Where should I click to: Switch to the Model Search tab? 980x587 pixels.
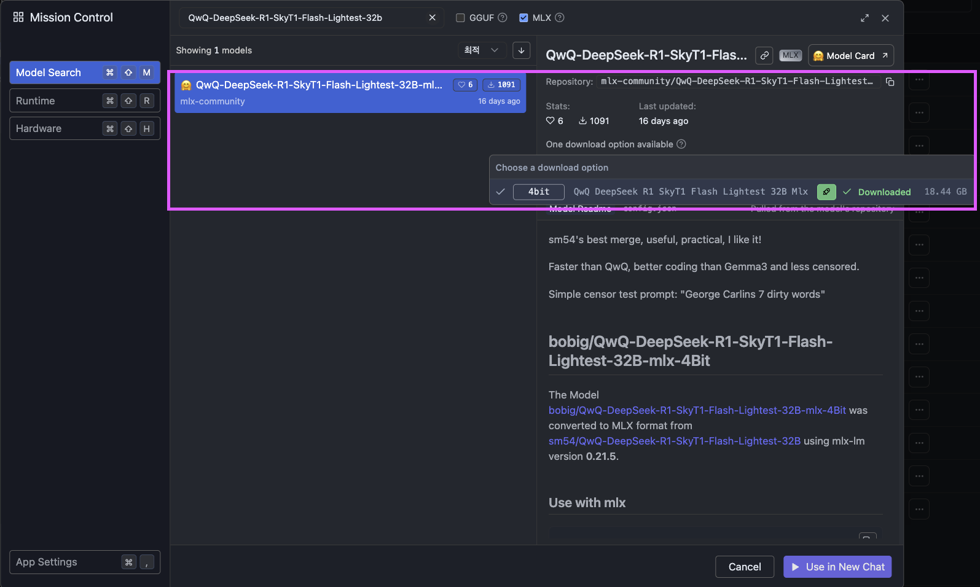point(85,72)
